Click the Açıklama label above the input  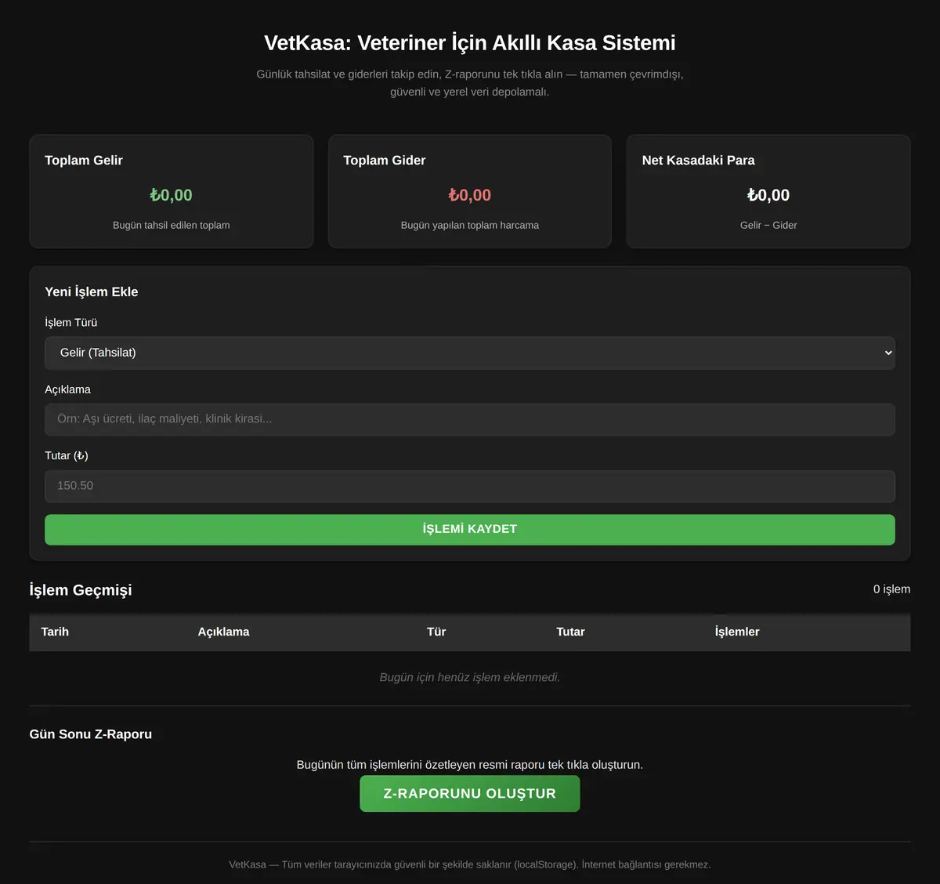(68, 389)
